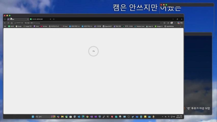217x122 pixels.
Task: Open the Swagger UI bookmark
Action: pos(158,26)
